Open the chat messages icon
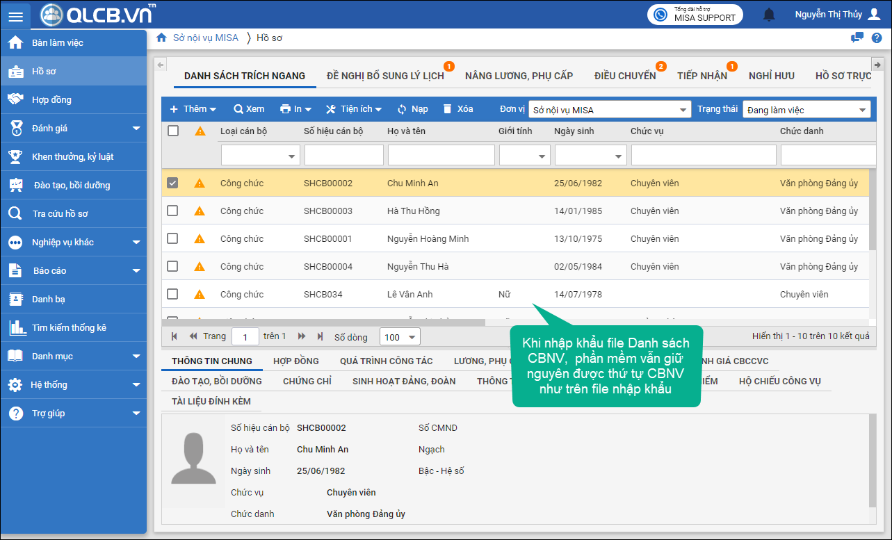This screenshot has height=540, width=892. click(x=857, y=38)
